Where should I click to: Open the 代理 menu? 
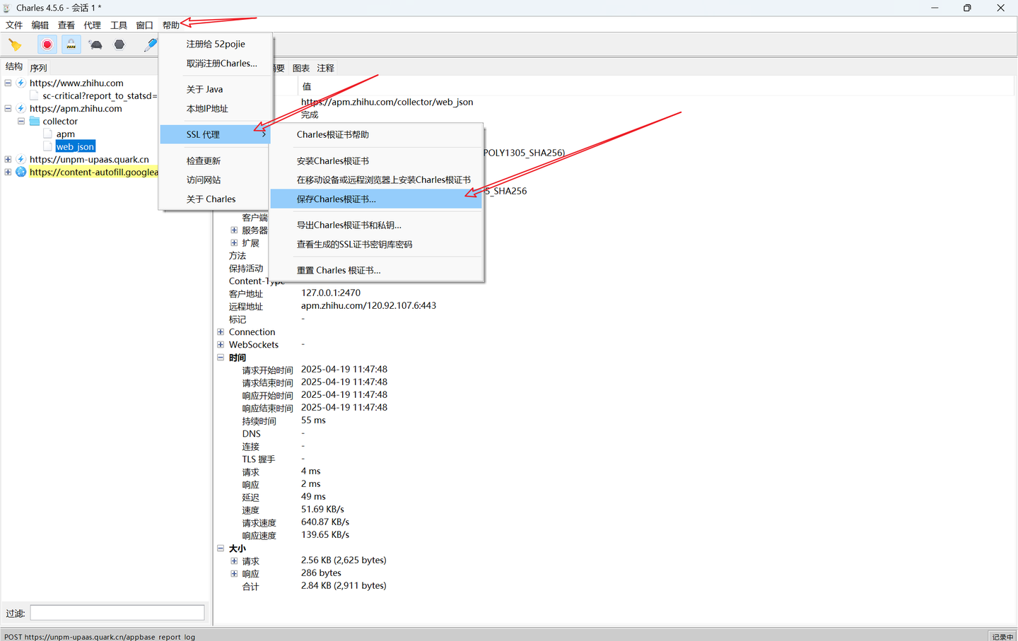point(93,25)
